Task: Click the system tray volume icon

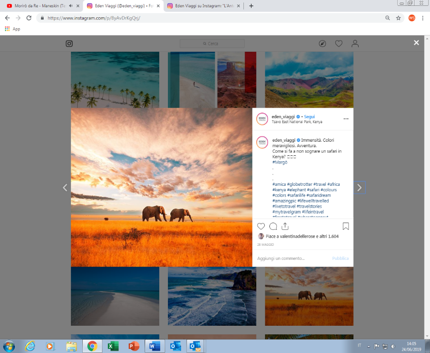Action: (x=393, y=347)
